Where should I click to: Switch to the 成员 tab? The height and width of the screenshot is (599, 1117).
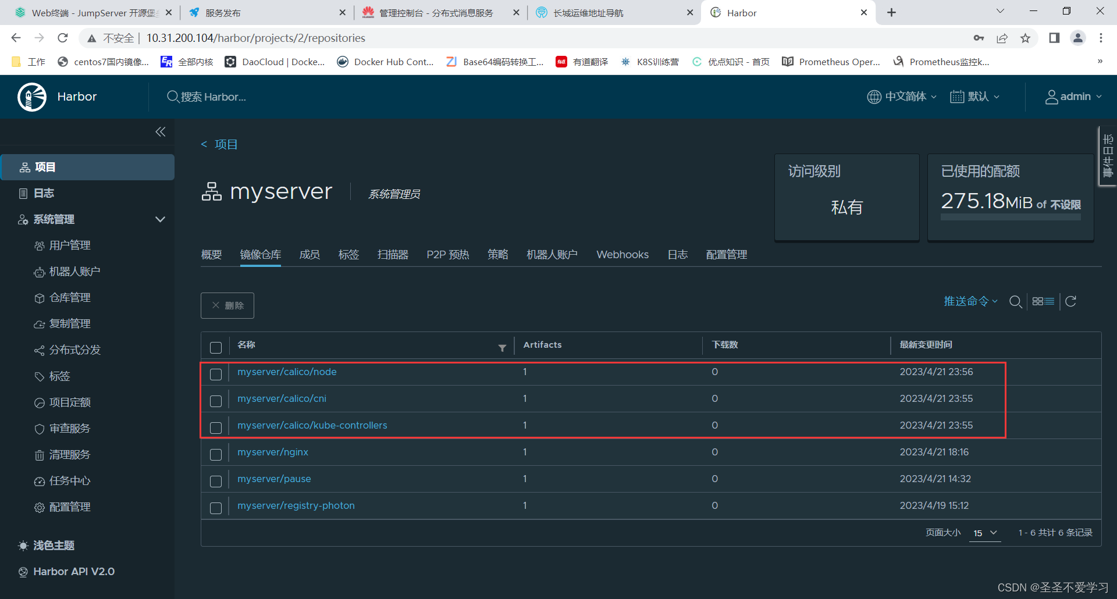pos(310,255)
